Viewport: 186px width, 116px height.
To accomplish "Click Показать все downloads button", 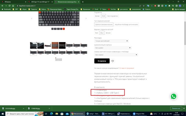I will click(x=176, y=108).
